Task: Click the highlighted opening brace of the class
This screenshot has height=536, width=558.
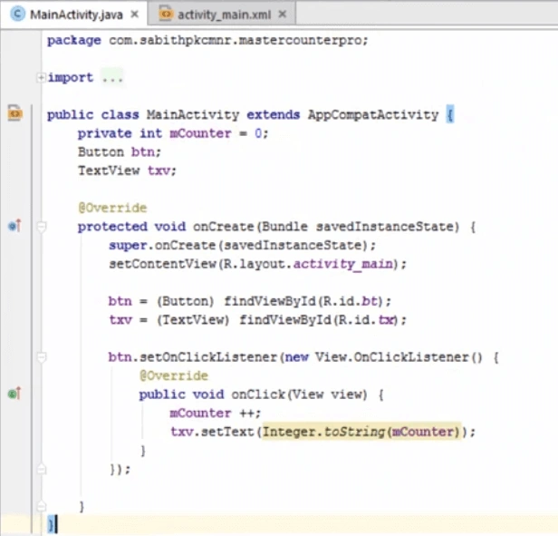Action: pyautogui.click(x=450, y=115)
